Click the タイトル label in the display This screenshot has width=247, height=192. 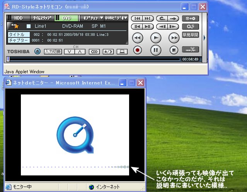coord(19,35)
